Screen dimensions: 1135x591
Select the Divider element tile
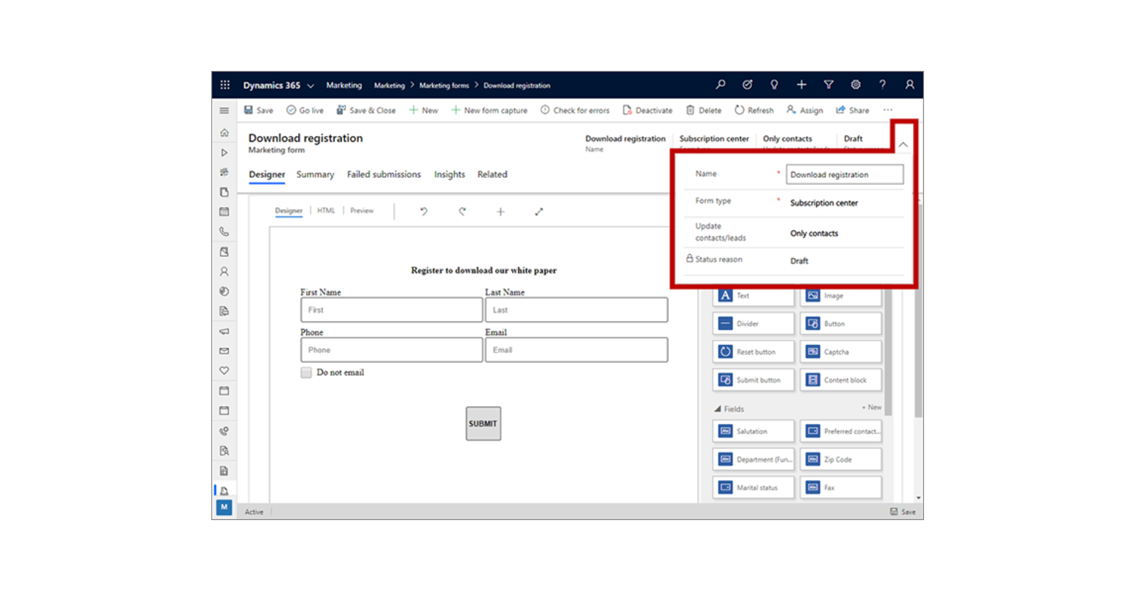click(x=753, y=324)
